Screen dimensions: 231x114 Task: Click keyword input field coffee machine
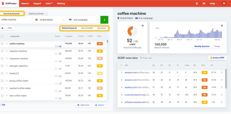(16, 20)
